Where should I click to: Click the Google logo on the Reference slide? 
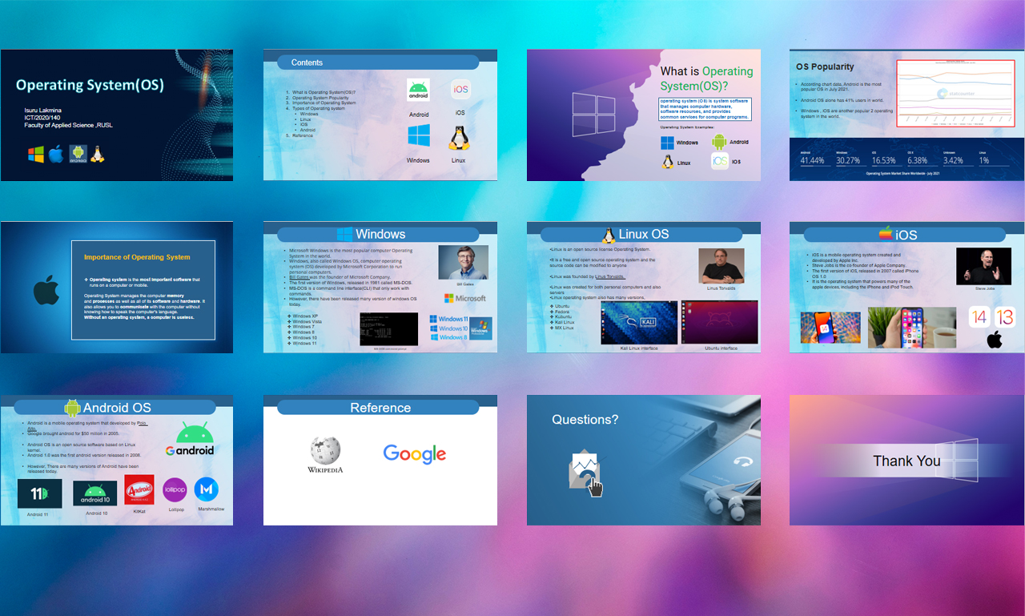click(415, 454)
